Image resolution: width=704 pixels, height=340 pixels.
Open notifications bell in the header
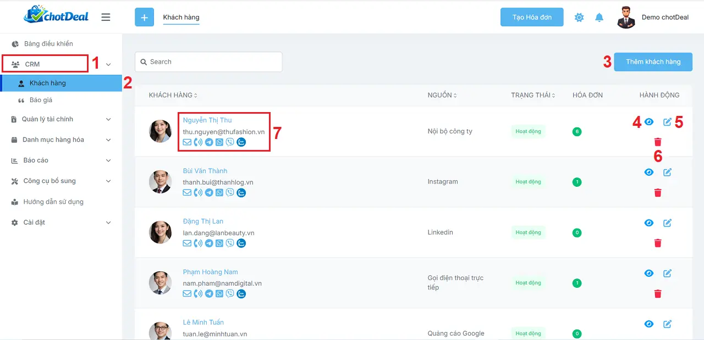(599, 18)
